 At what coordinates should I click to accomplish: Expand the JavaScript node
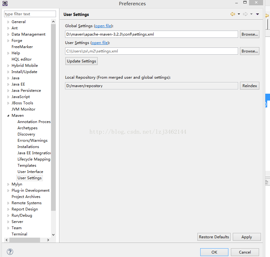pos(8,97)
